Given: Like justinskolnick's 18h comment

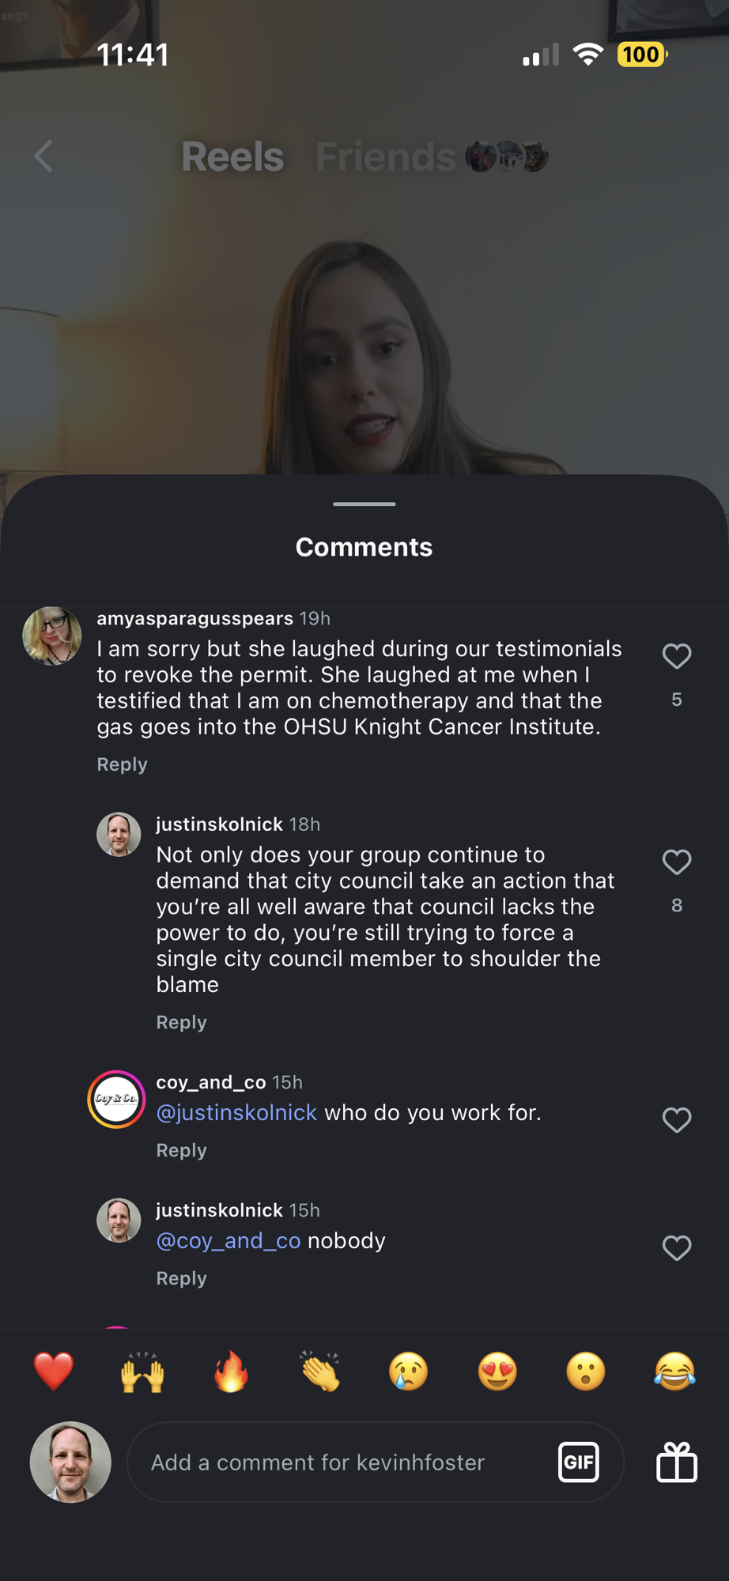Looking at the screenshot, I should coord(677,862).
